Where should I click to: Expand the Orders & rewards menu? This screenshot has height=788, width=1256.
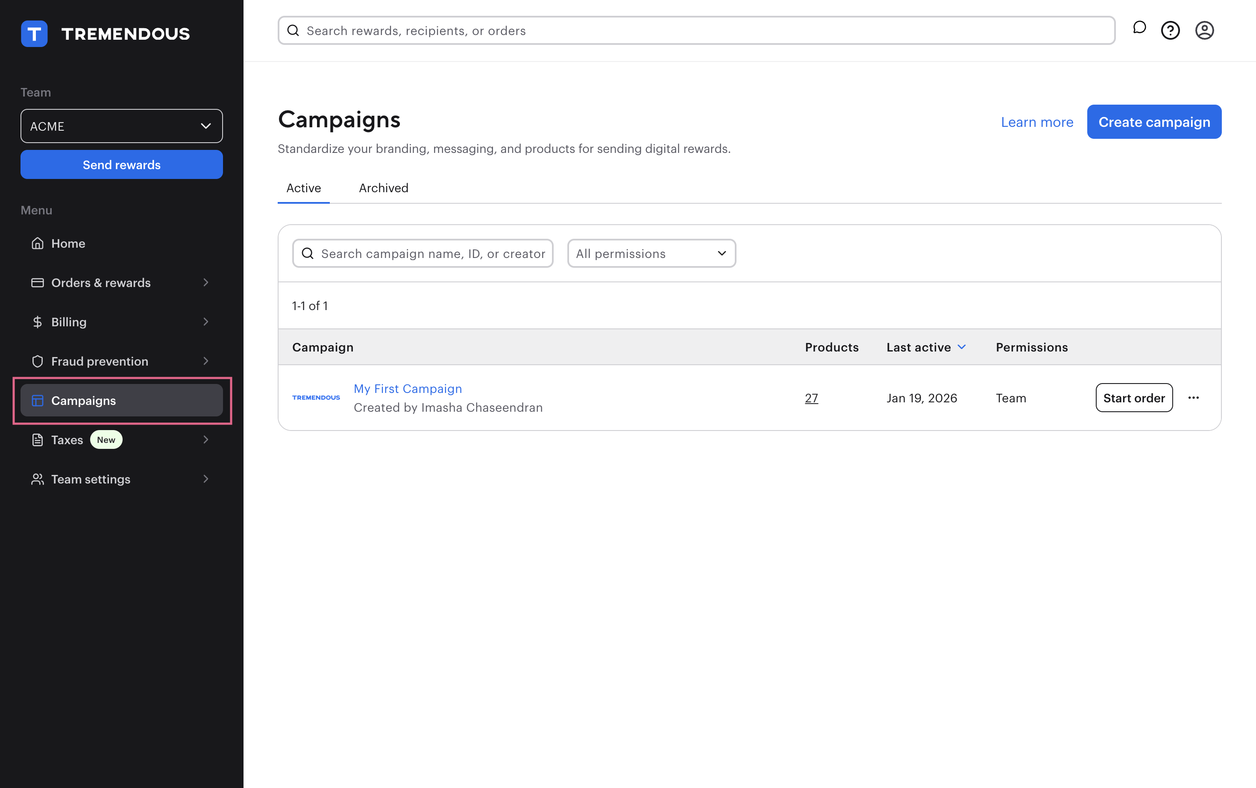[x=121, y=282]
